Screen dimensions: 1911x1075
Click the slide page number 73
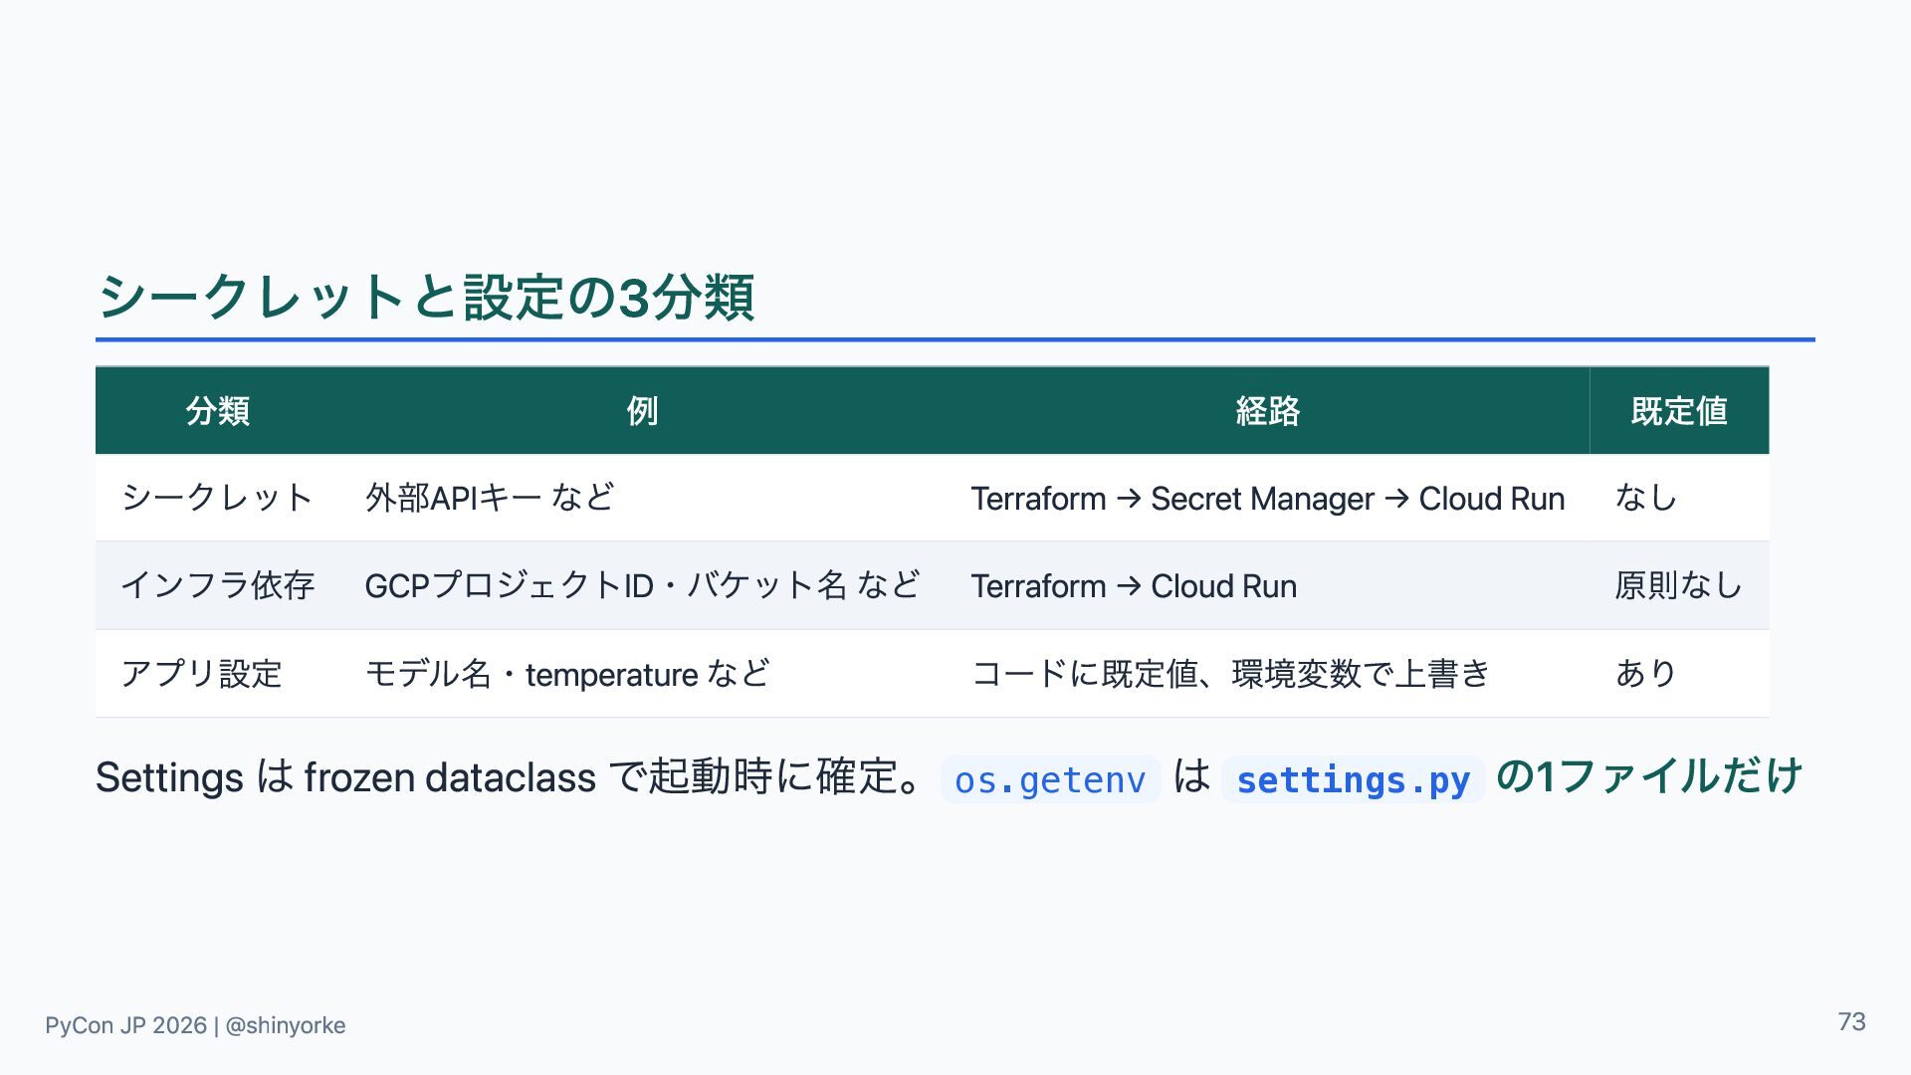click(x=1851, y=1022)
